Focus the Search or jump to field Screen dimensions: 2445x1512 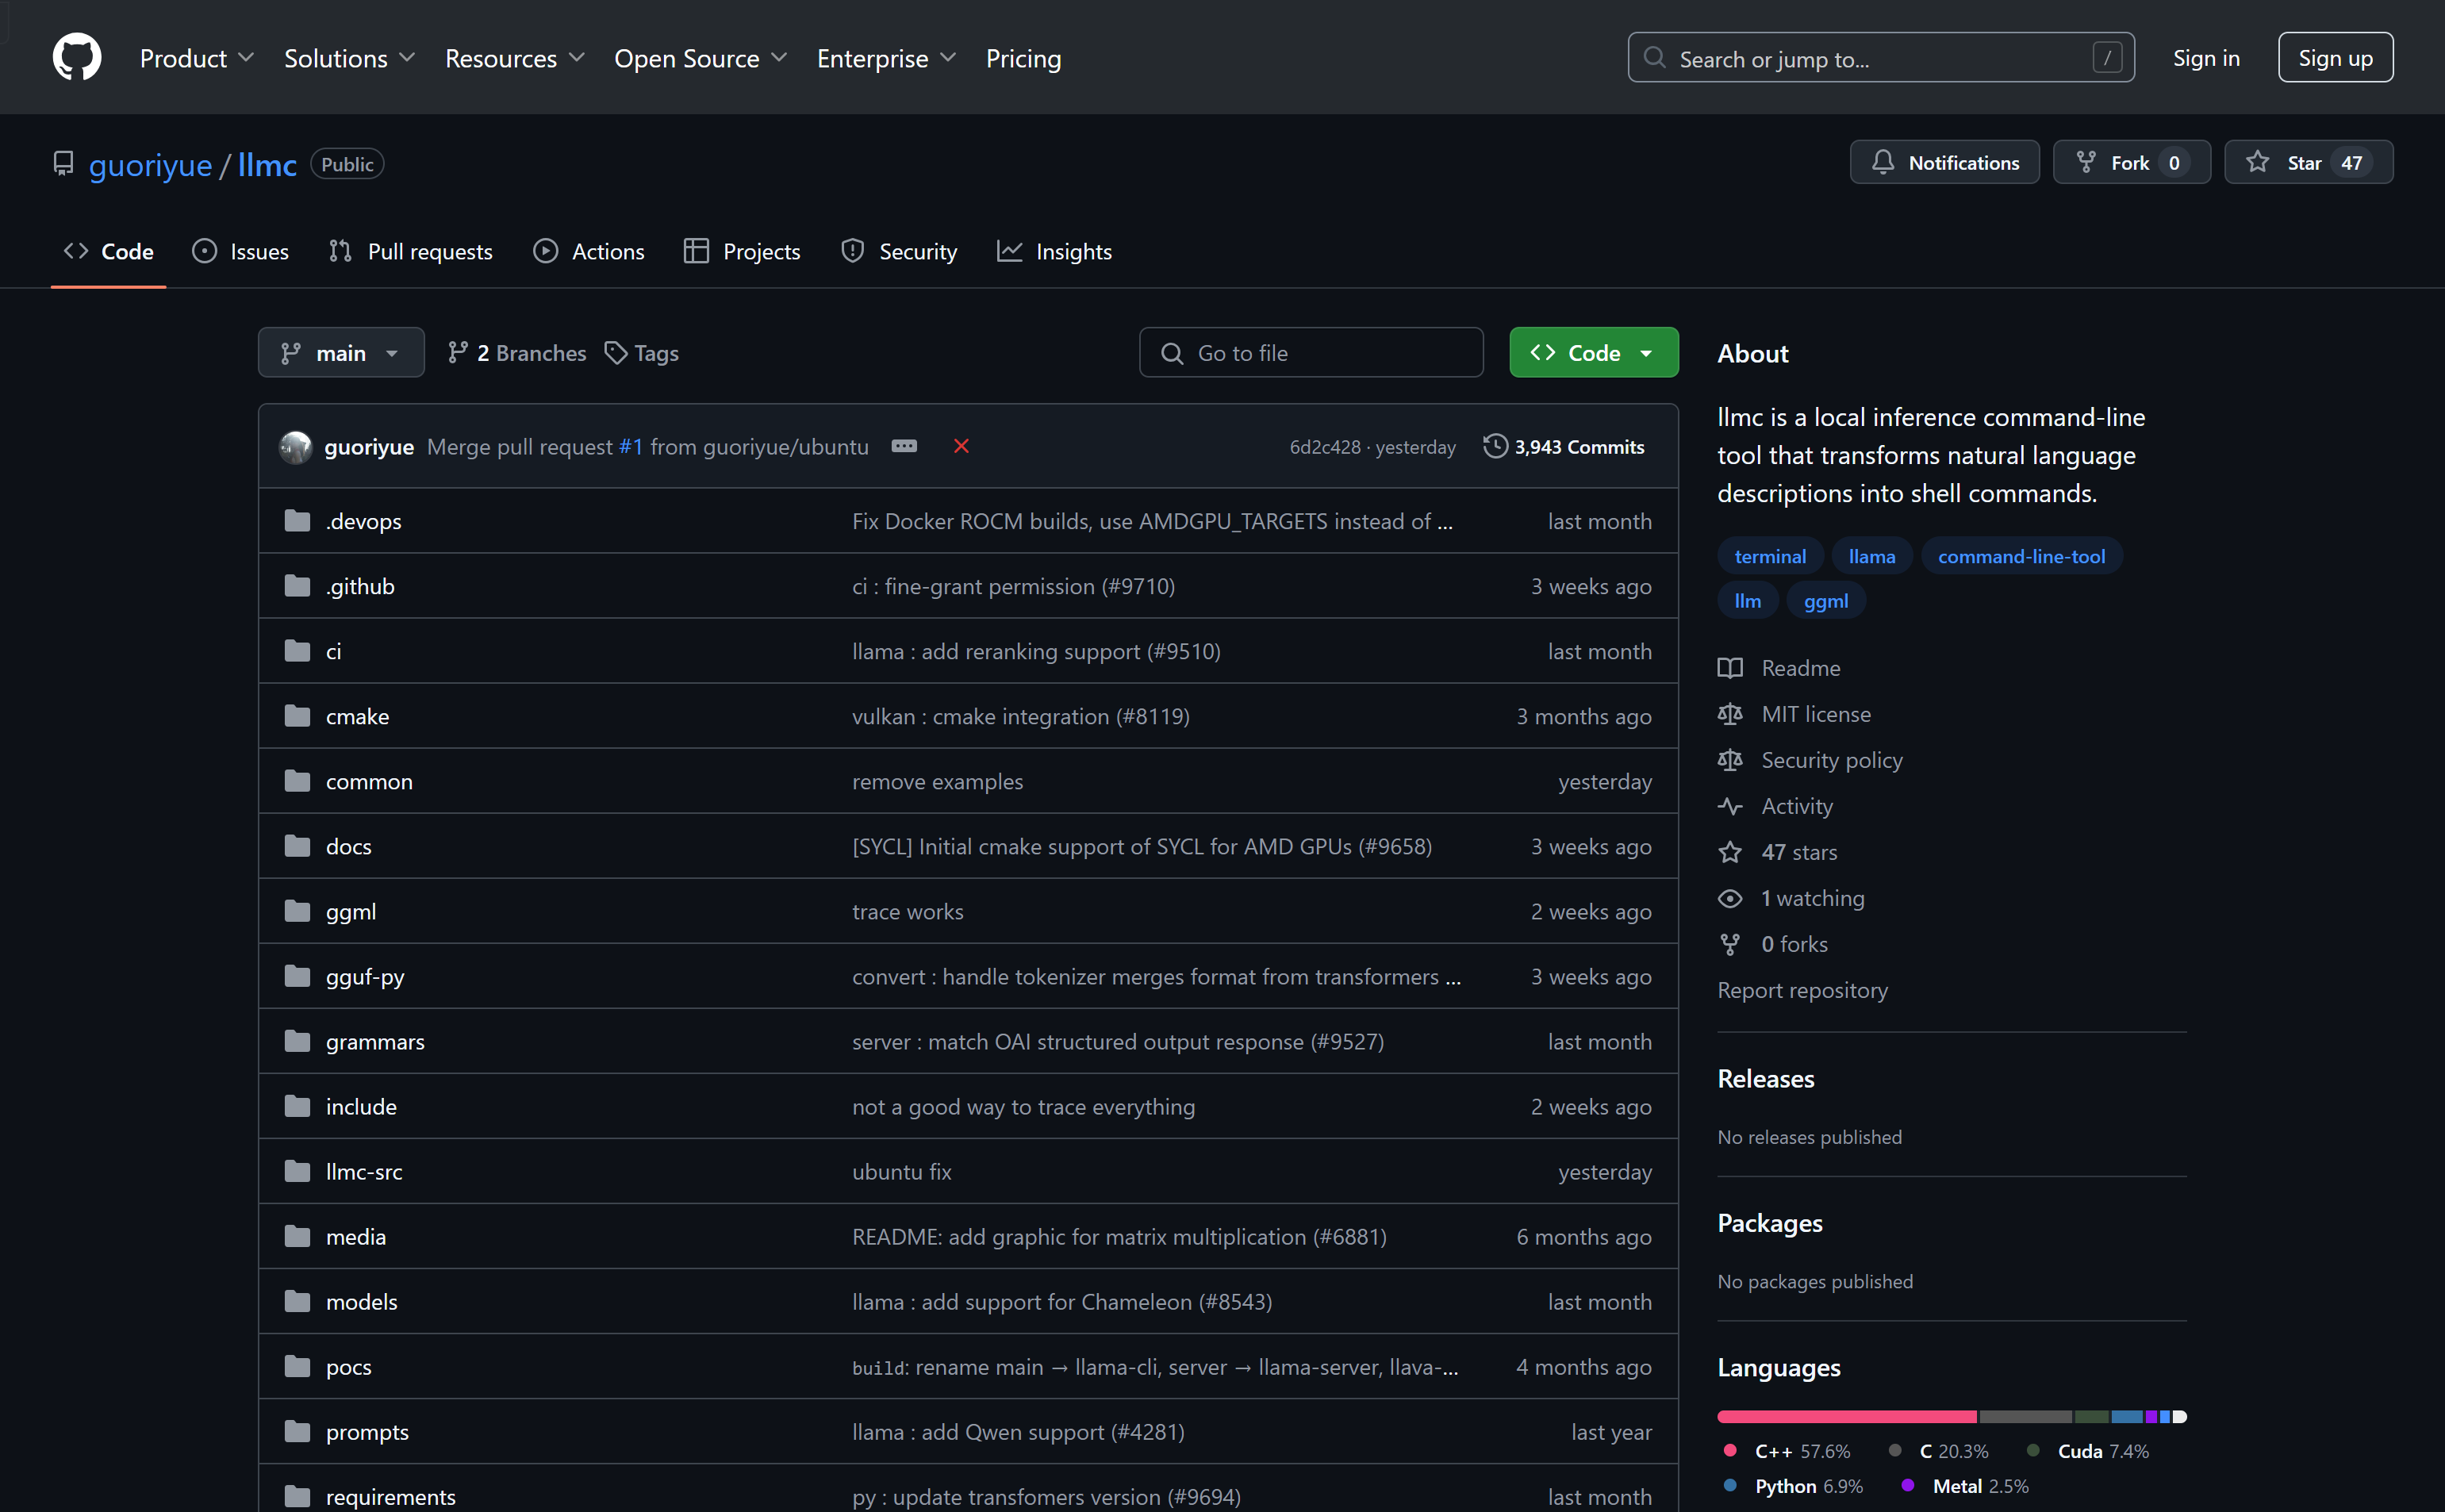(1881, 58)
